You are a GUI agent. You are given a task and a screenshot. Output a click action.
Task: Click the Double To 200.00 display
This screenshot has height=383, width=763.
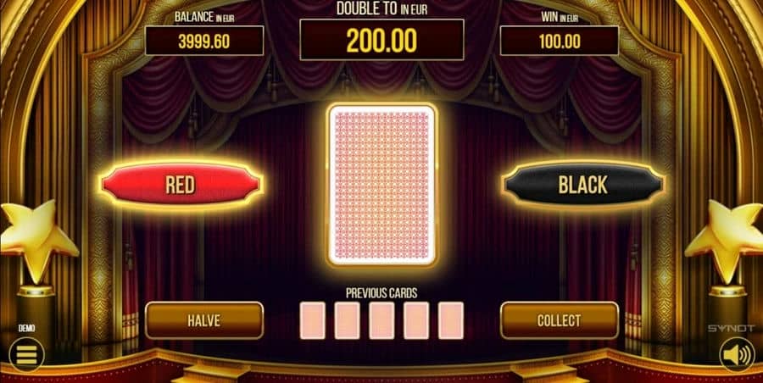point(381,40)
